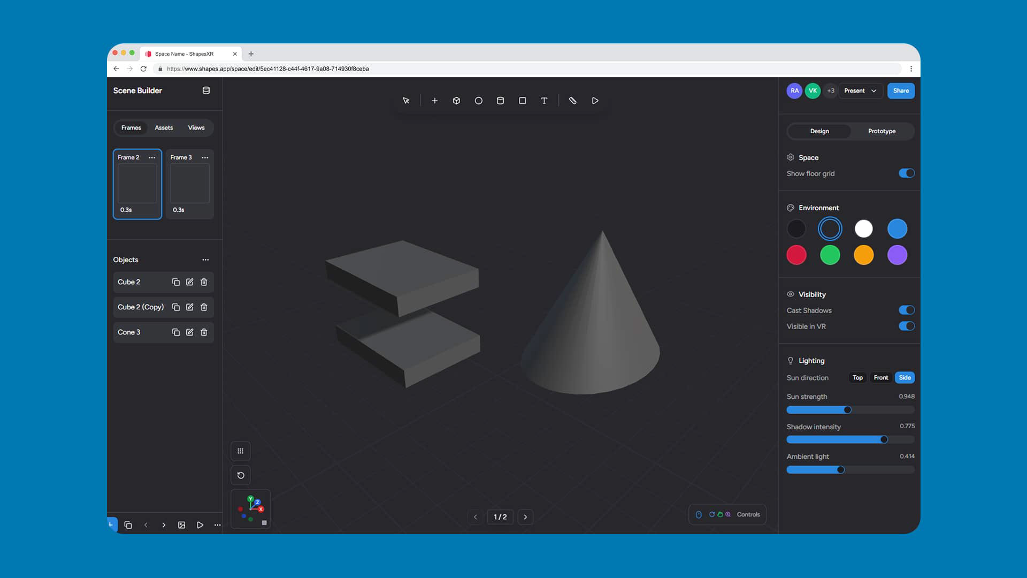Pick the purple environment color

tap(897, 255)
